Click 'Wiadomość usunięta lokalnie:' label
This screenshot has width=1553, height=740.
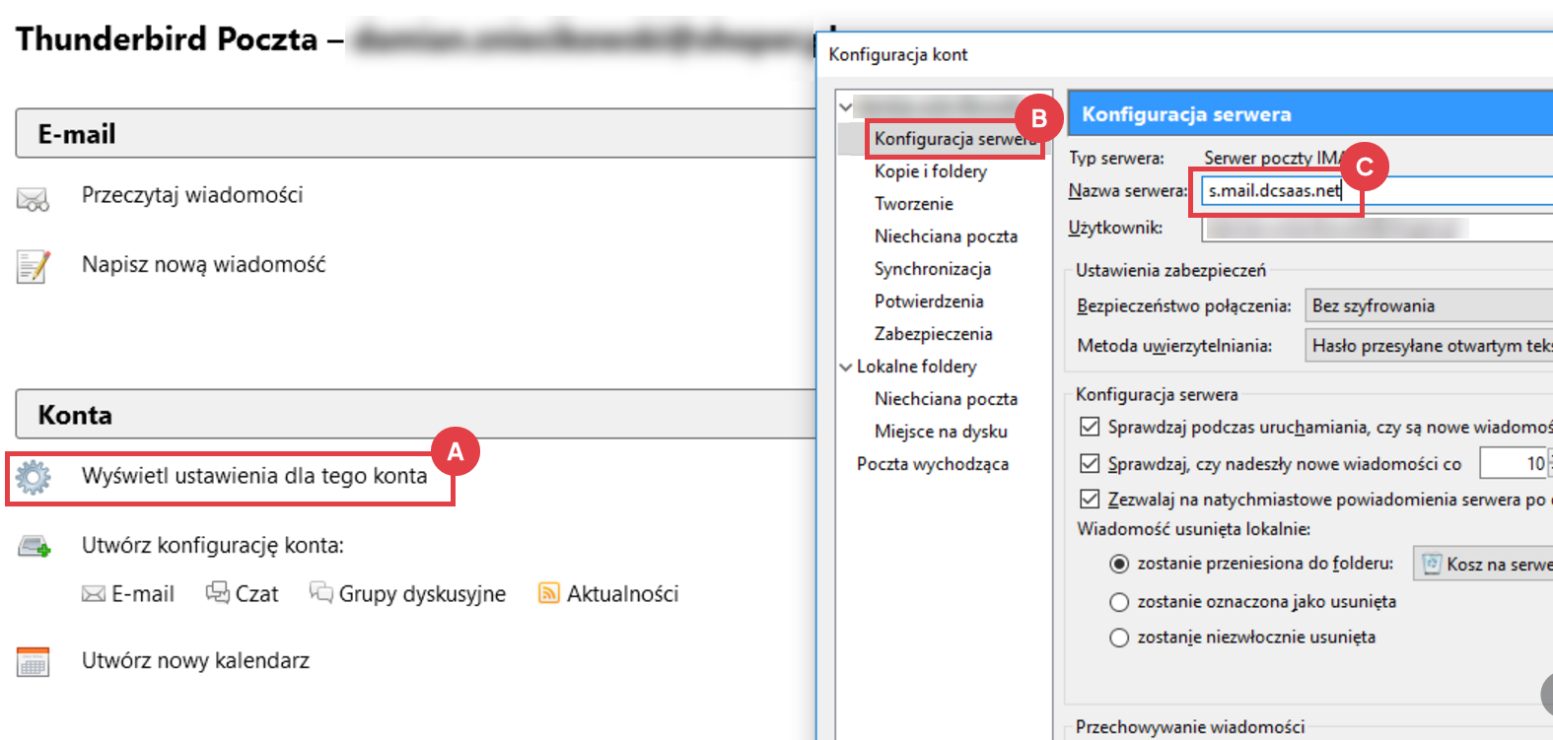coord(1193,529)
